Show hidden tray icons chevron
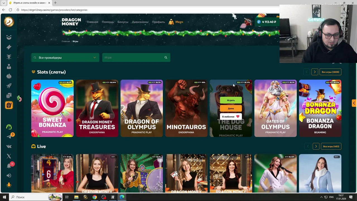This screenshot has height=201, width=357. [321, 197]
